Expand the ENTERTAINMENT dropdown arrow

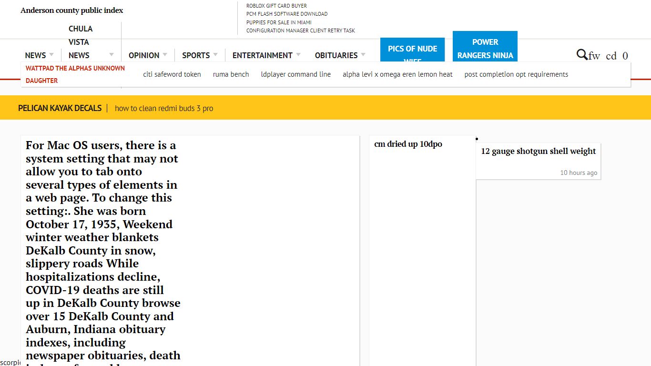298,55
